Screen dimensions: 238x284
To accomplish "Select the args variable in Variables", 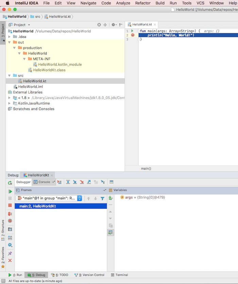I will tap(142, 197).
